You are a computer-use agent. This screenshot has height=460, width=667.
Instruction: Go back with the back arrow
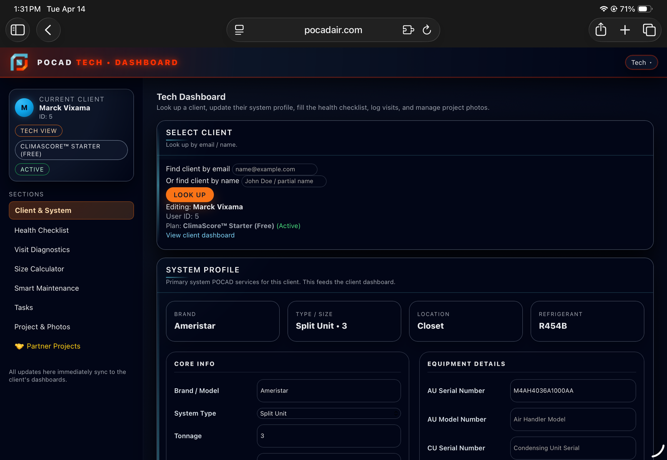click(48, 30)
